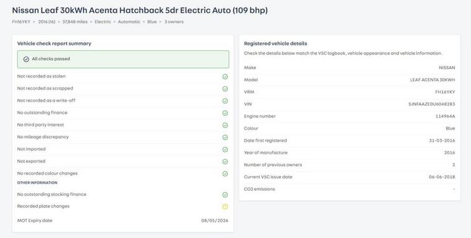The height and width of the screenshot is (238, 471).
Task: Click the V5C logbook instruction sentence
Action: coord(343,53)
